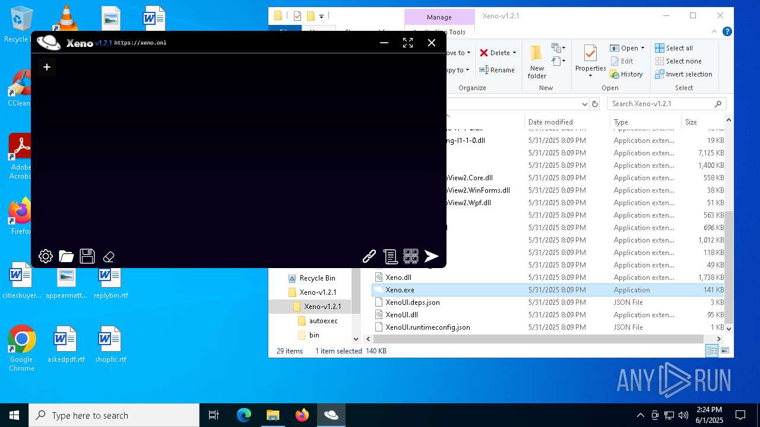Viewport: 760px width, 427px height.
Task: Open volume control in tray
Action: pos(683,415)
